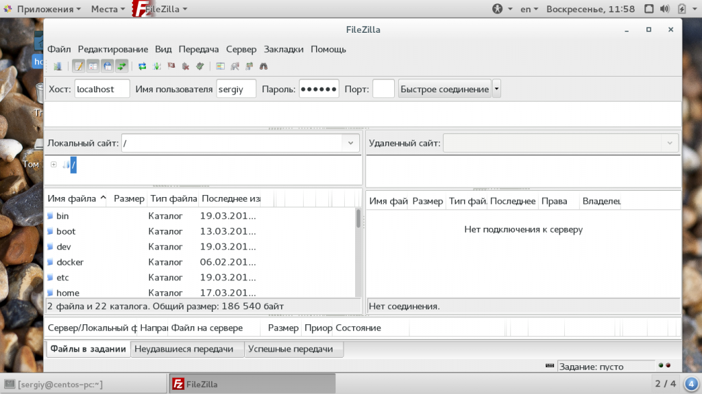702x394 pixels.
Task: Click the disconnect from server icon
Action: click(x=185, y=66)
